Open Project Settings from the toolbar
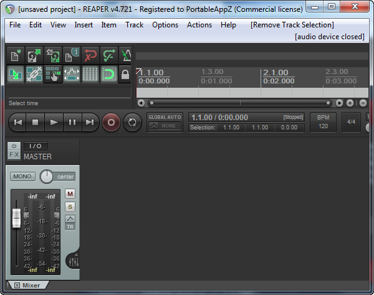The height and width of the screenshot is (295, 374). 71,55
